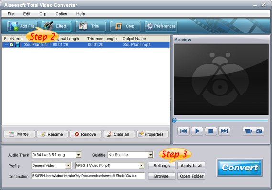This screenshot has height=190, width=272.
Task: Click the Rename button
Action: [x=53, y=134]
